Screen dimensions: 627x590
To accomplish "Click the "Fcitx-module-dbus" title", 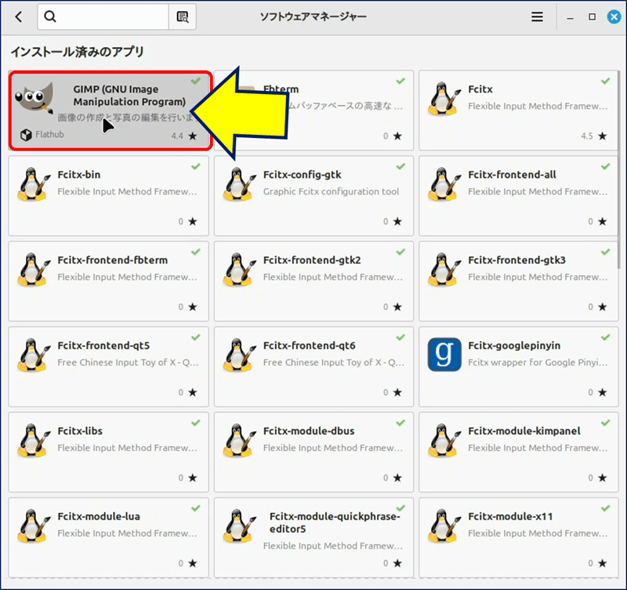I will [x=309, y=431].
